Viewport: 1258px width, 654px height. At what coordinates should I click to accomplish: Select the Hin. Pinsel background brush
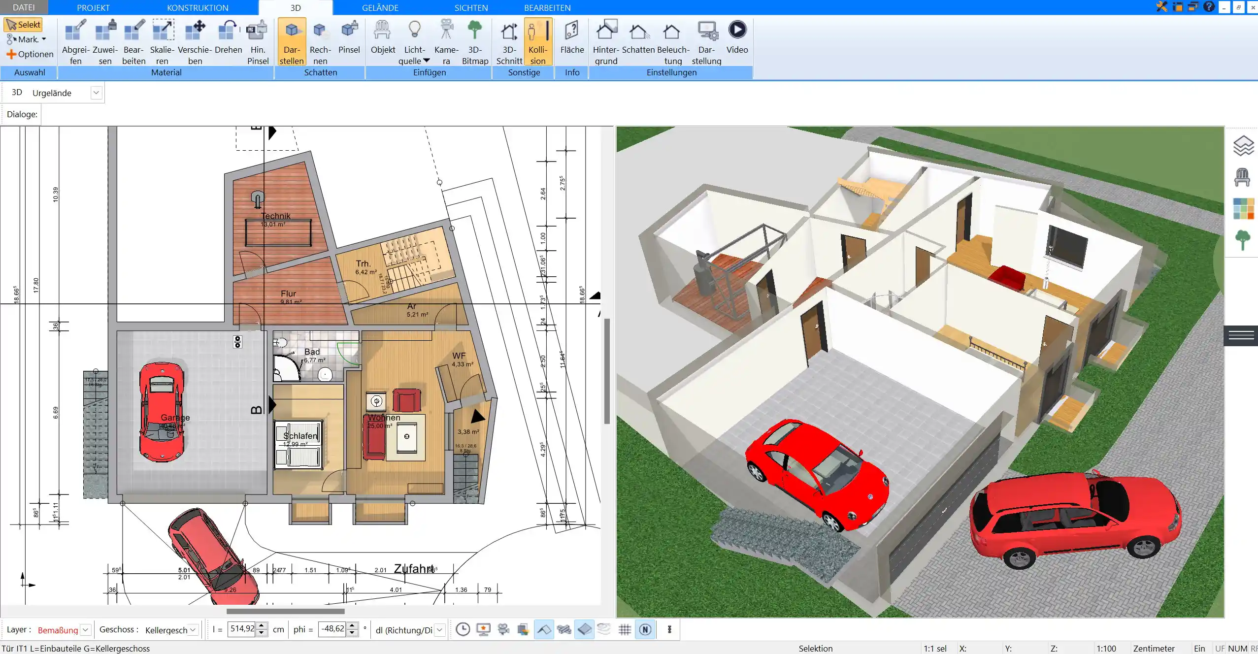[x=258, y=42]
